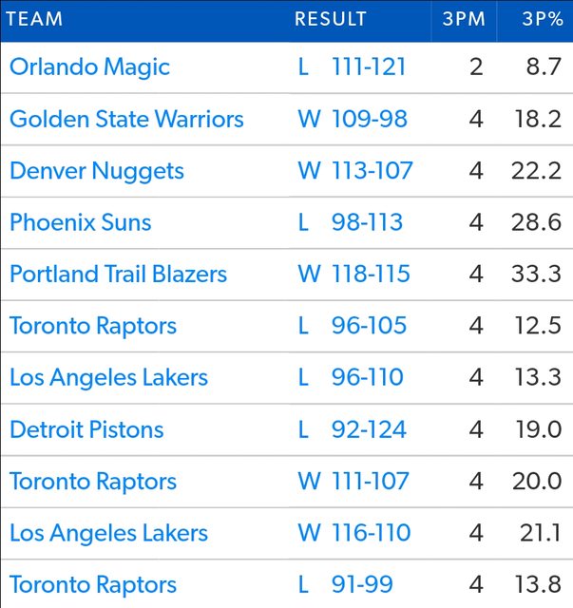Click the 96-105 game result link

369,326
